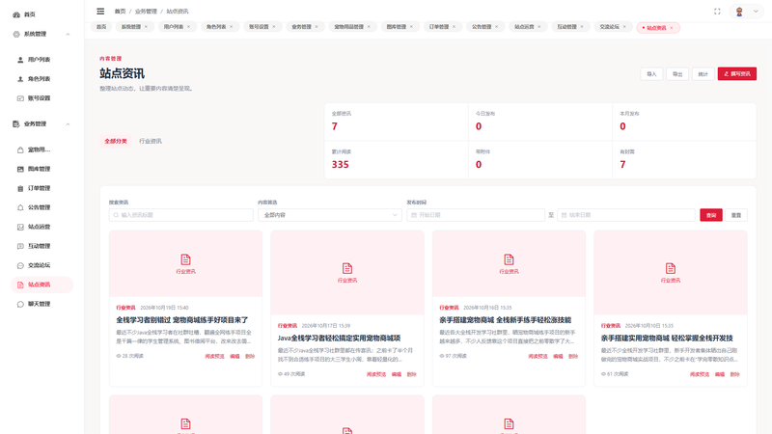
Task: Click the red 站点资讯 file icon in sidebar
Action: coord(20,285)
